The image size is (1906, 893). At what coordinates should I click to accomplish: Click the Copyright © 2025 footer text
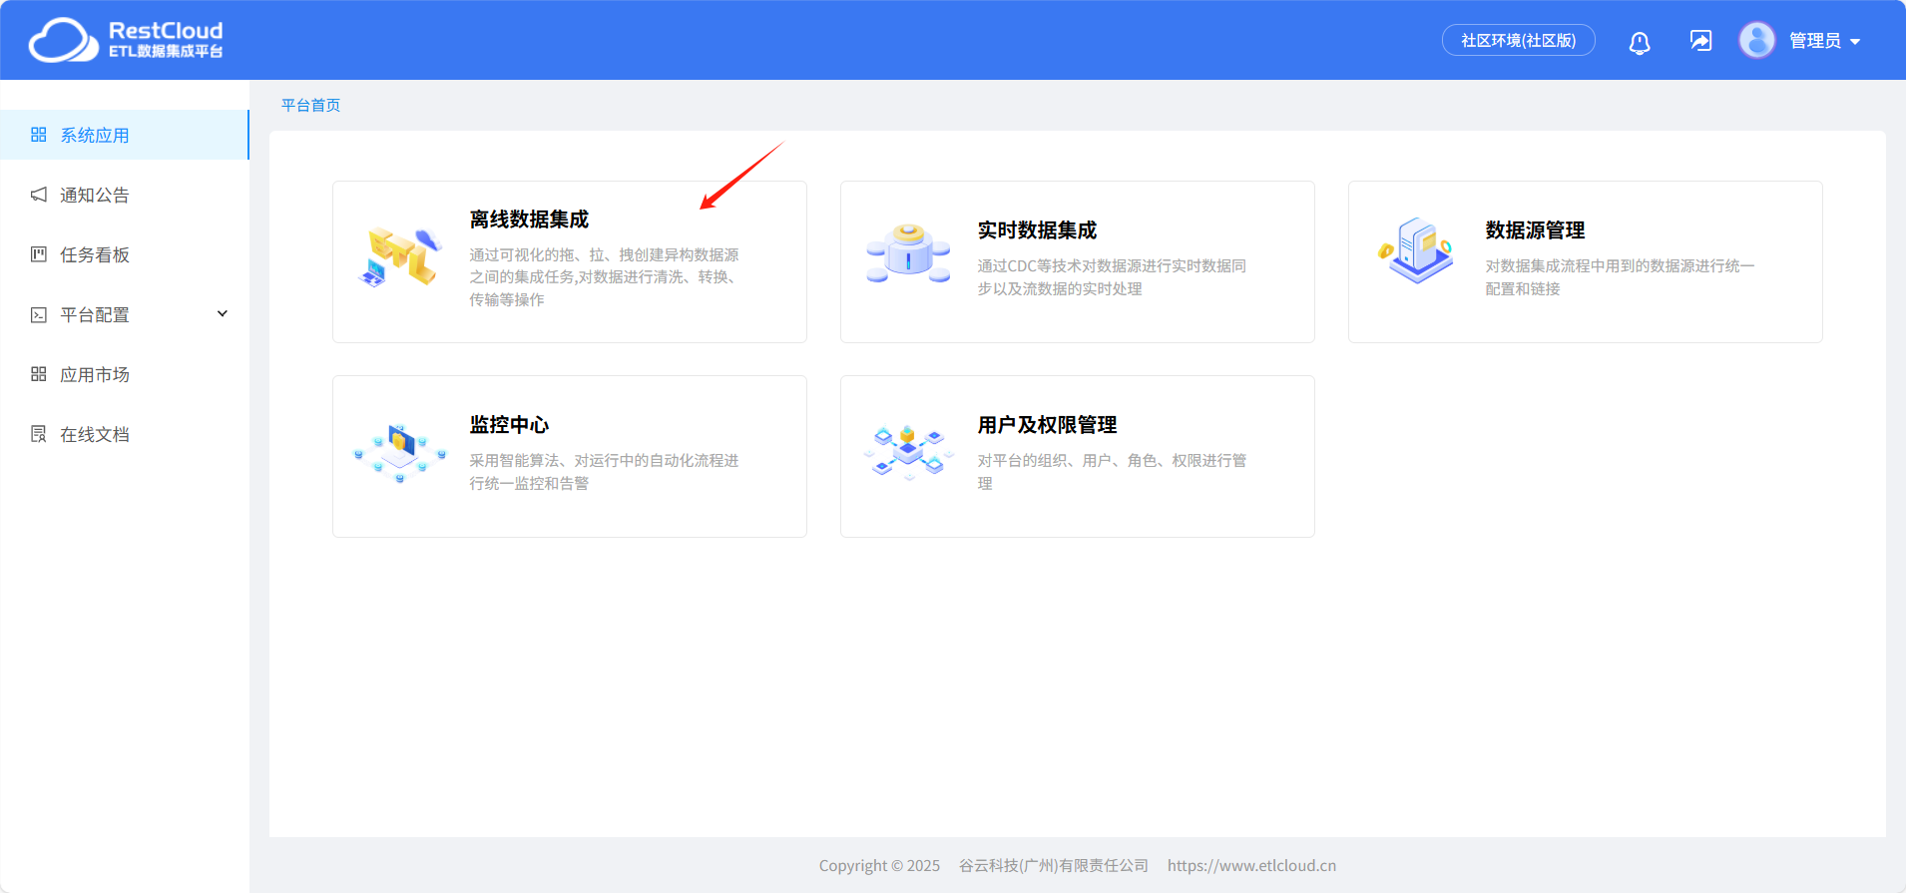click(x=879, y=865)
